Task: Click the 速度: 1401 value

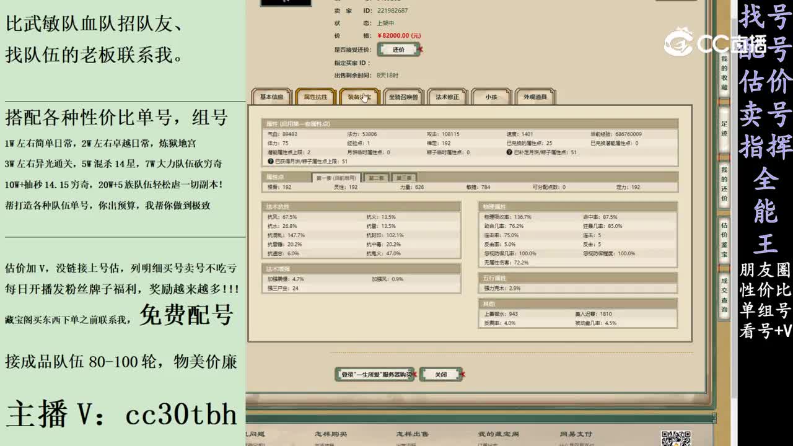Action: (x=519, y=134)
